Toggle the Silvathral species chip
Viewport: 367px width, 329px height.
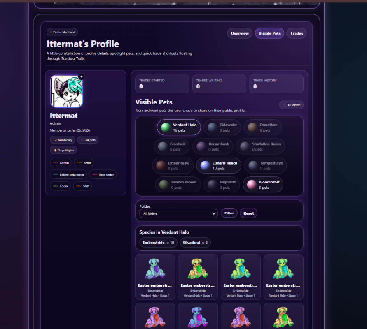coord(195,243)
